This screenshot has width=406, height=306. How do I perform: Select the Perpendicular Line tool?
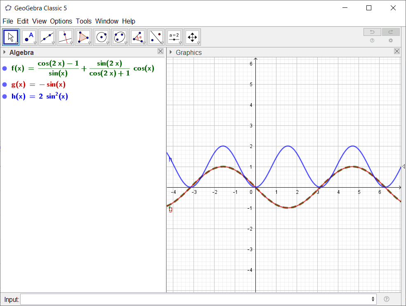tap(65, 37)
